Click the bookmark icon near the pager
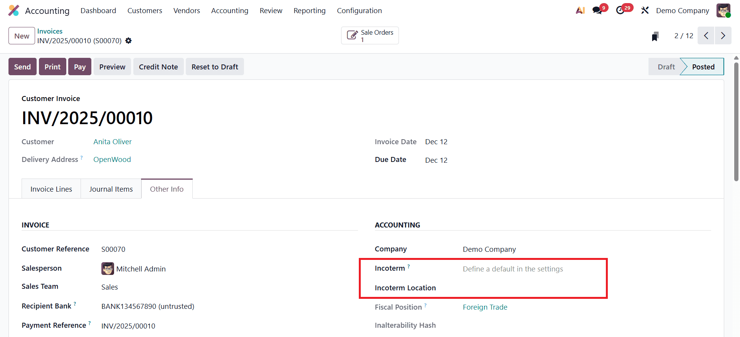This screenshot has width=740, height=337. tap(655, 36)
